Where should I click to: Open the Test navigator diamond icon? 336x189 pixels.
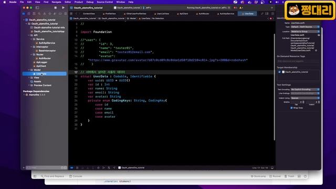50,14
